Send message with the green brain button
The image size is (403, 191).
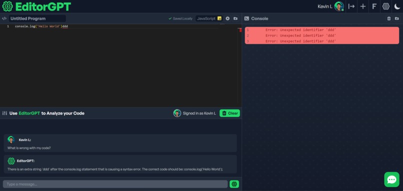[x=234, y=184]
